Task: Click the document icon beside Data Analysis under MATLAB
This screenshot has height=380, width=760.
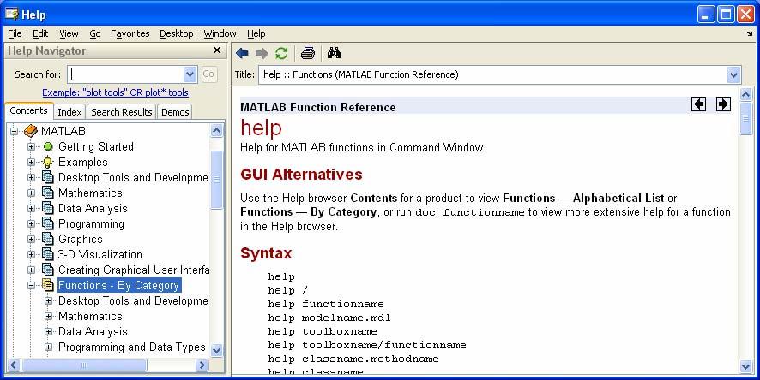Action: click(47, 208)
